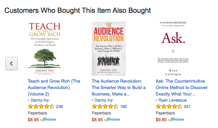Open The Audience Revolution title link
Screen dimensions: 218x128
(118, 87)
